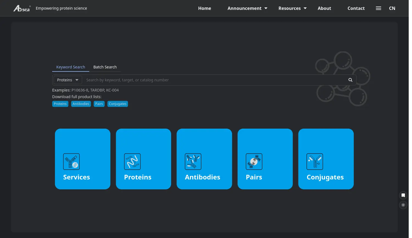412x238 pixels.
Task: Click the Conjugates card icon
Action: [x=315, y=162]
